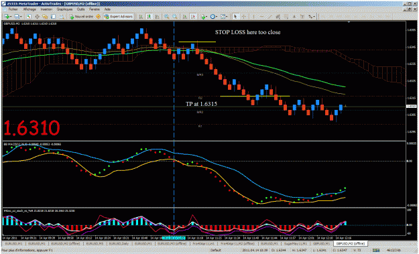
Task: Switch to the EURUSD,Daily chart tab
Action: (x=119, y=243)
